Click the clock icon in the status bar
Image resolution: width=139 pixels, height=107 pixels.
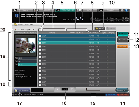tap(13, 95)
